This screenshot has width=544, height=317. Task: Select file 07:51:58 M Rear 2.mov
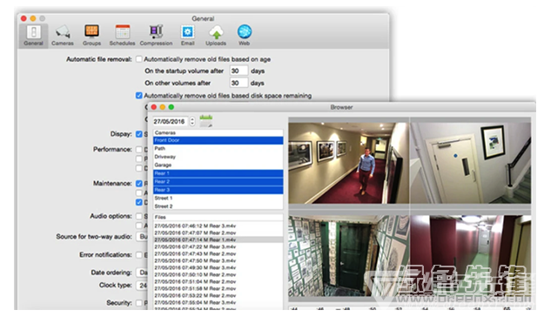pyautogui.click(x=218, y=288)
